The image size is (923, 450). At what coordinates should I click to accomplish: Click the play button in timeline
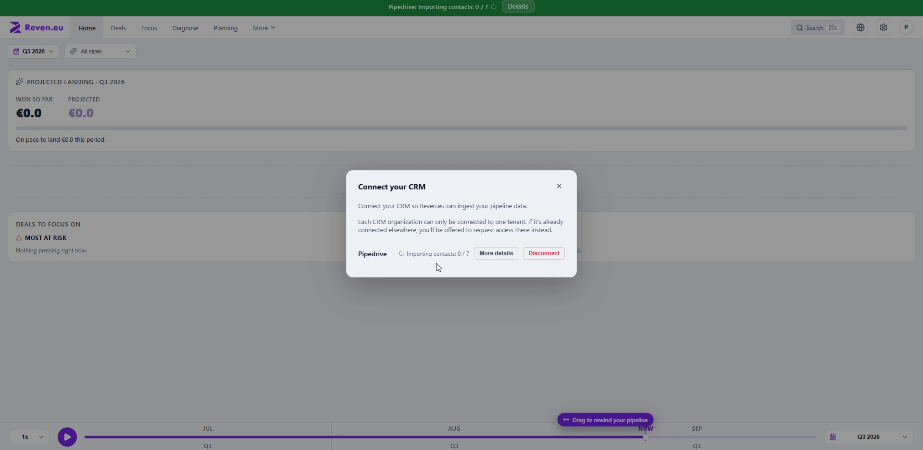pos(67,437)
